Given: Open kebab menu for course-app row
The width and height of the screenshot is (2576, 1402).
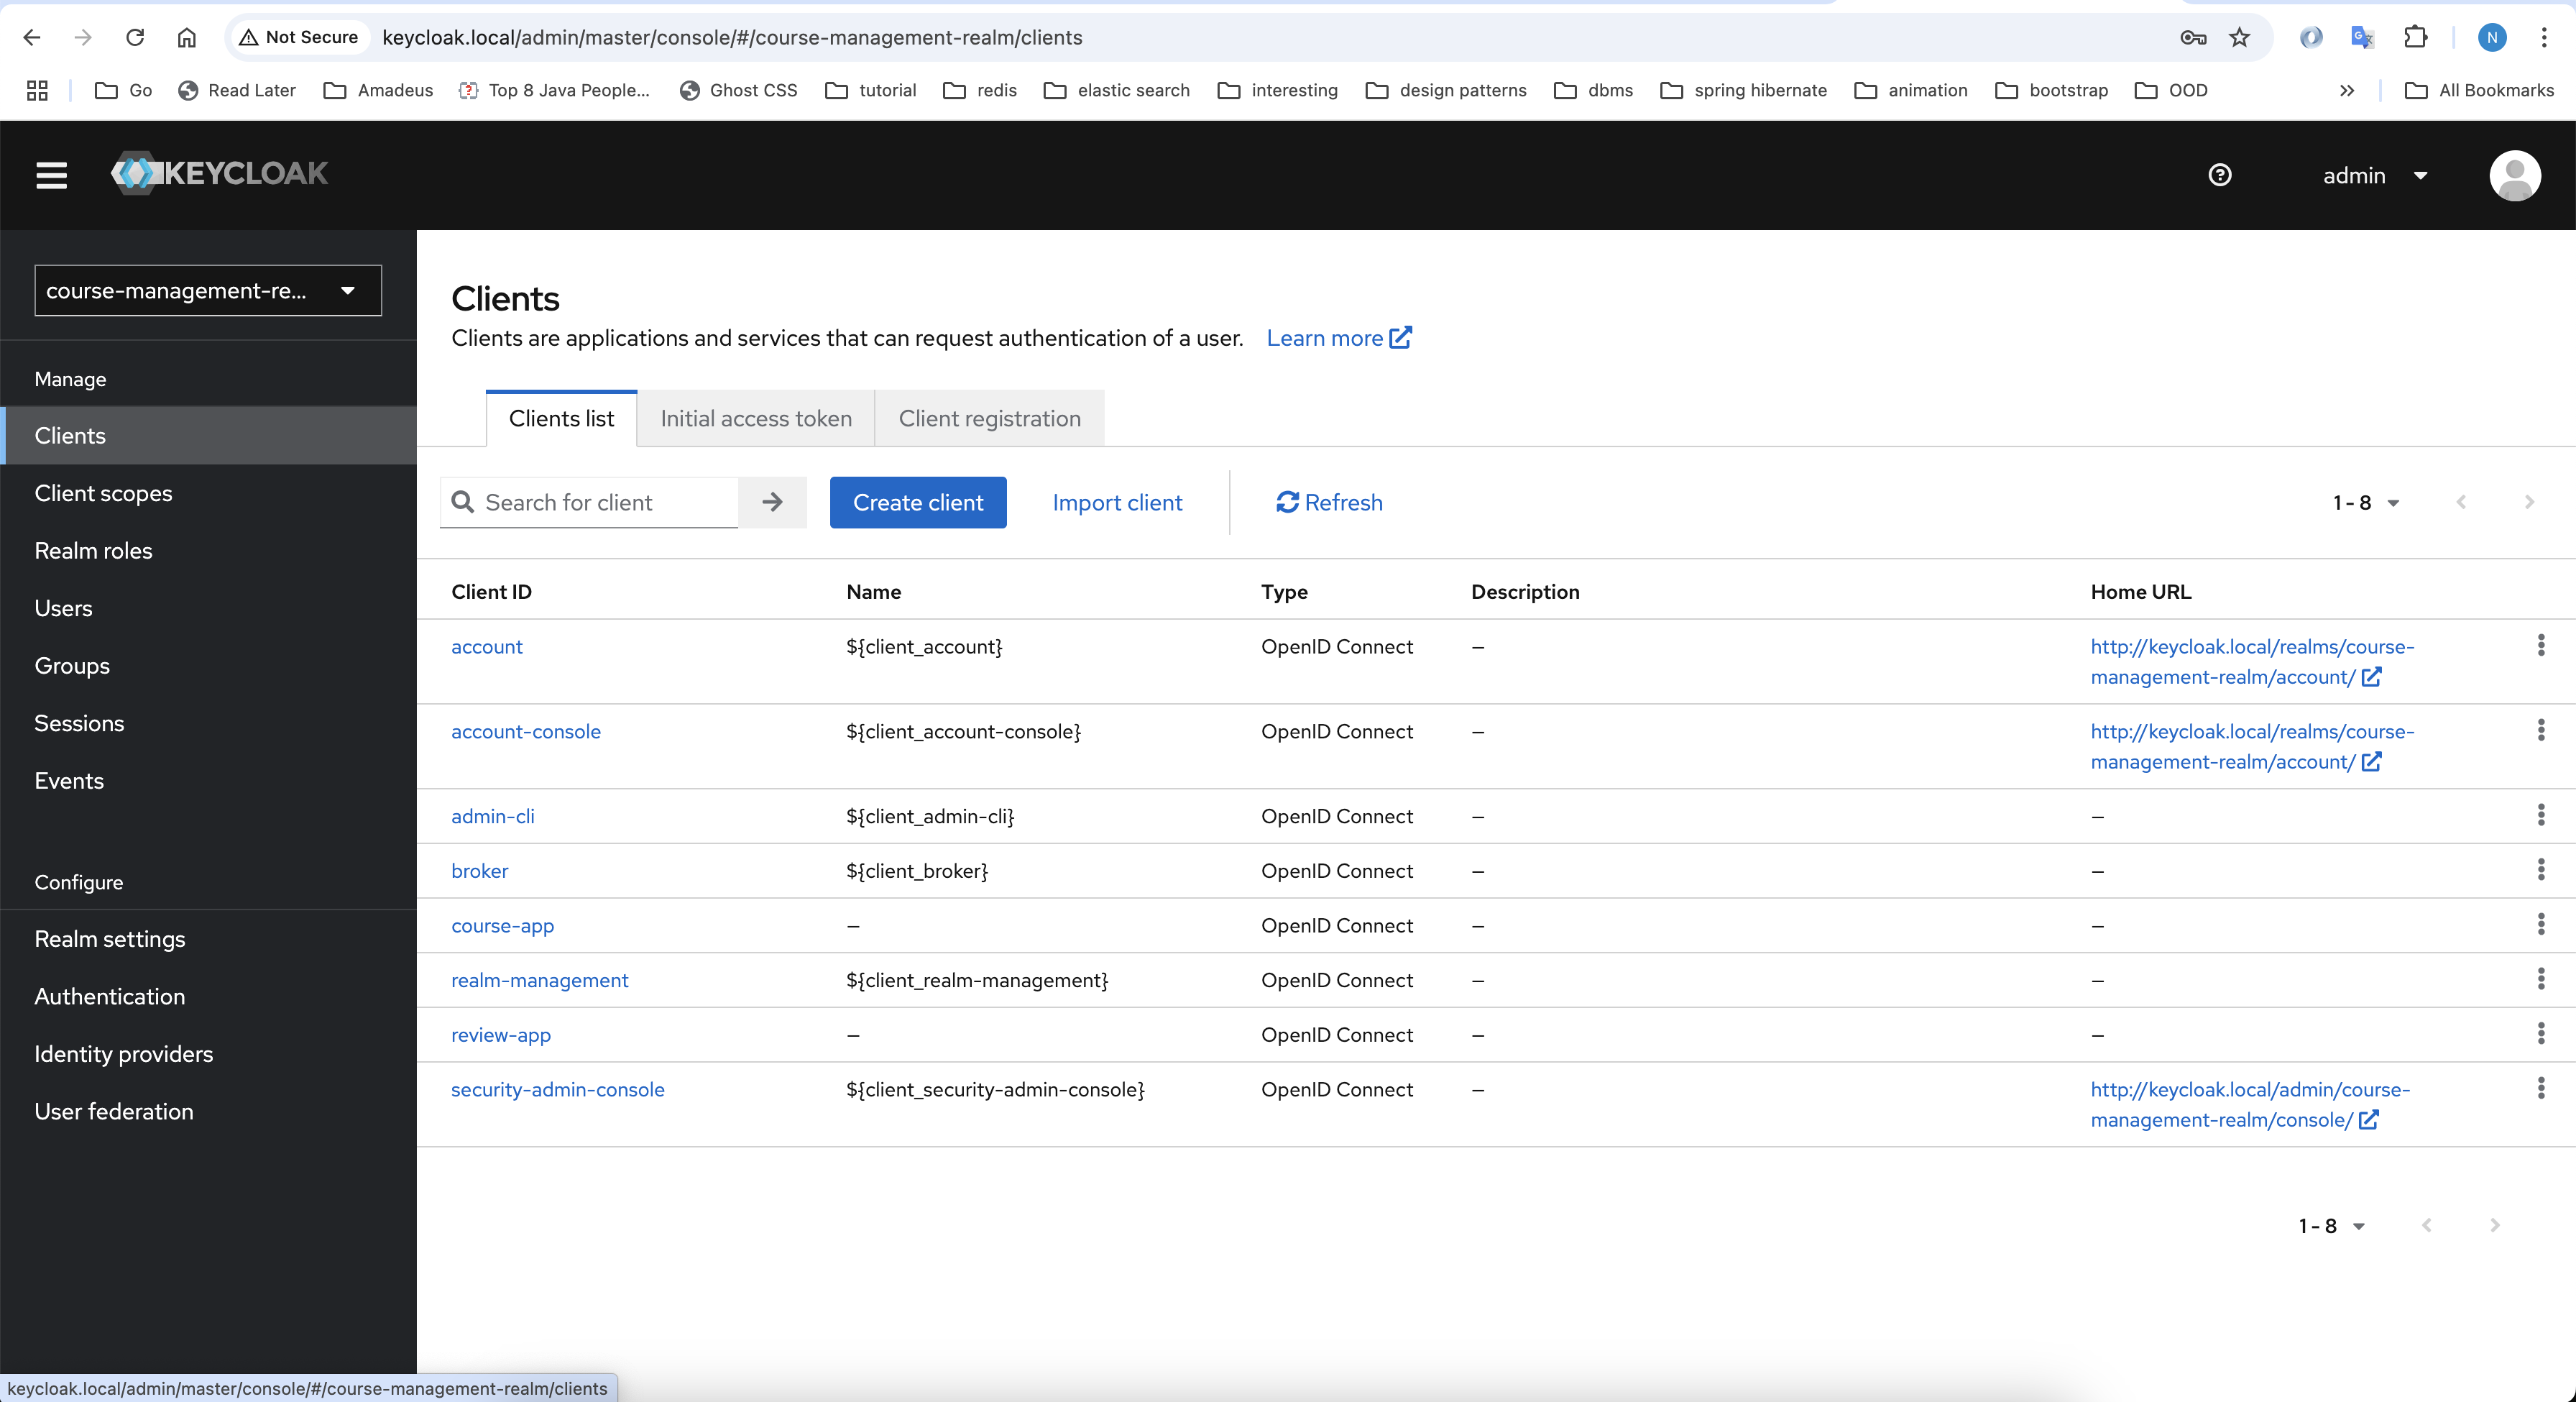Looking at the screenshot, I should pyautogui.click(x=2540, y=925).
